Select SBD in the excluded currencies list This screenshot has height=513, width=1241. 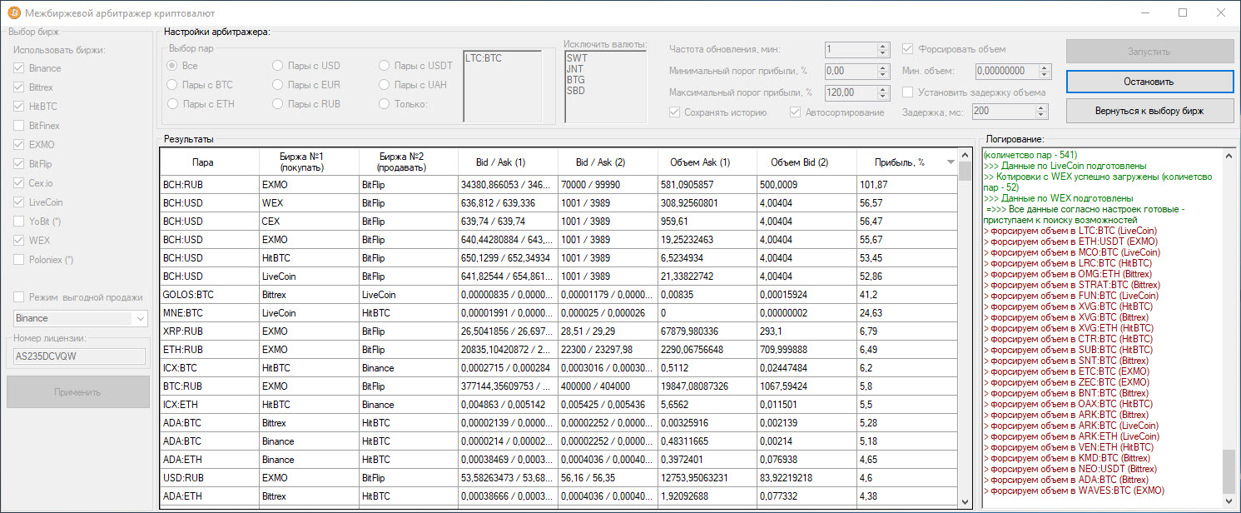576,91
